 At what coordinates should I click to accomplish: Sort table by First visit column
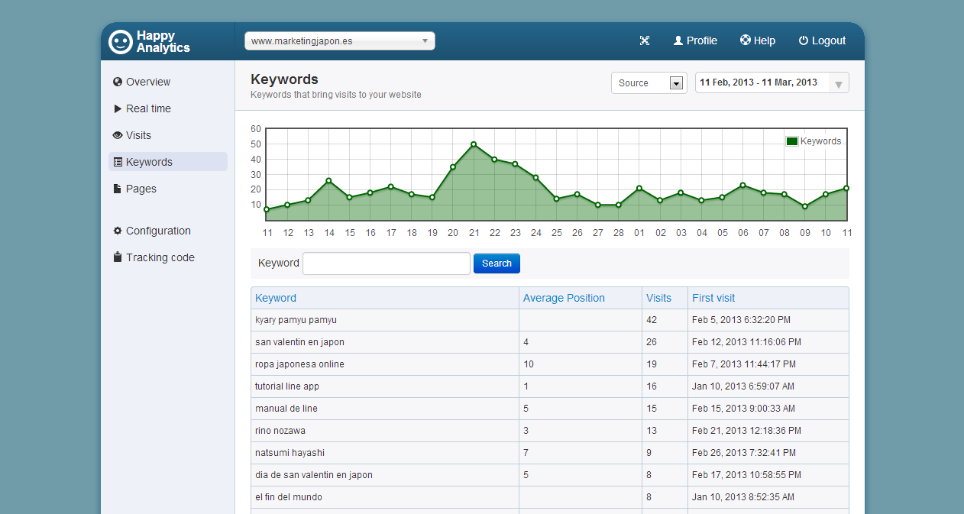coord(713,298)
